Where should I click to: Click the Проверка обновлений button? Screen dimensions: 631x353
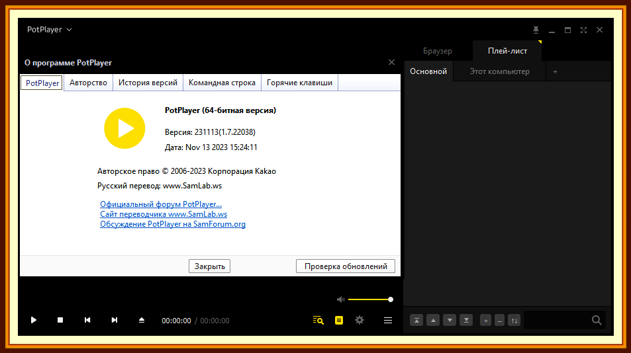tap(345, 266)
